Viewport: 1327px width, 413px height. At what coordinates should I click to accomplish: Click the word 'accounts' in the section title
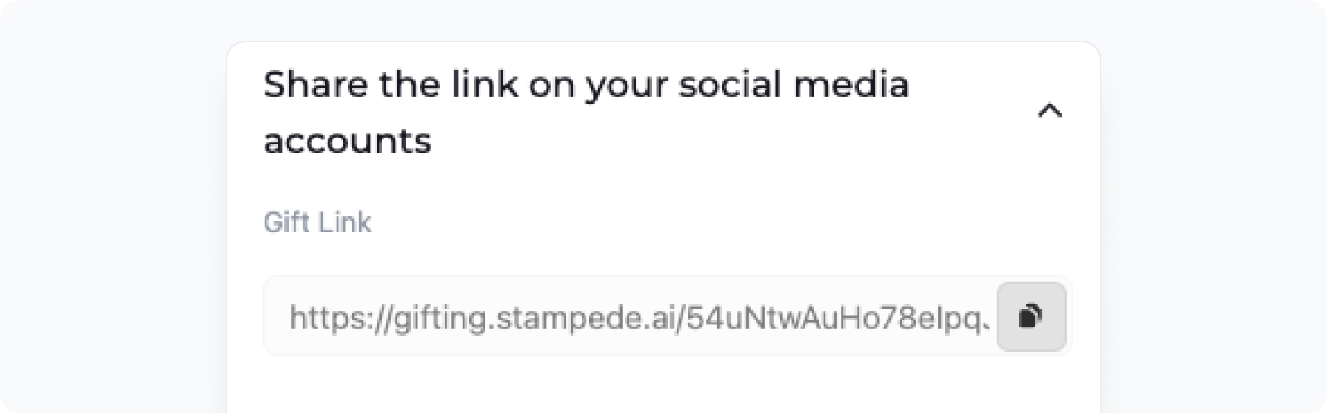[x=348, y=141]
